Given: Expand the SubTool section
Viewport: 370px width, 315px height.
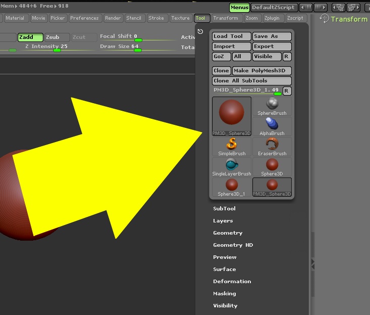Looking at the screenshot, I should [x=225, y=208].
